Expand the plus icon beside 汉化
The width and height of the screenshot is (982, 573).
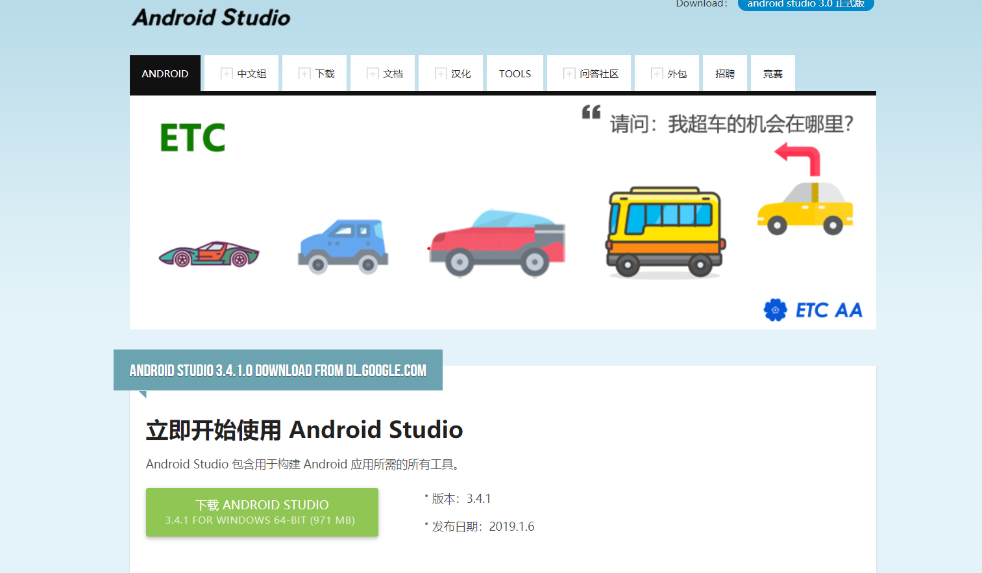pyautogui.click(x=441, y=73)
